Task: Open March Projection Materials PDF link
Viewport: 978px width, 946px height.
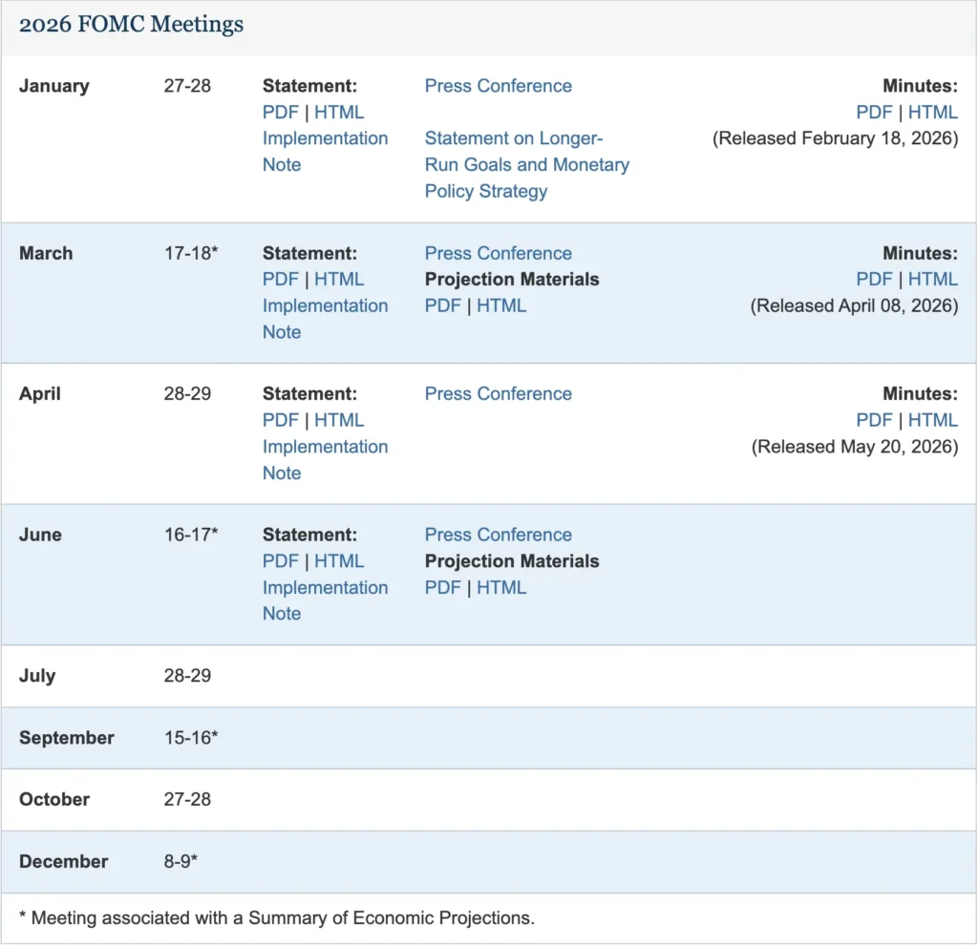Action: 443,305
